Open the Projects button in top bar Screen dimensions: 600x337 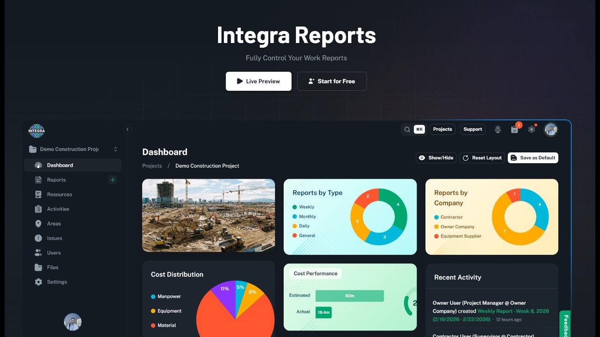[442, 129]
